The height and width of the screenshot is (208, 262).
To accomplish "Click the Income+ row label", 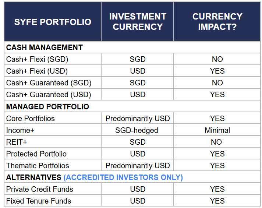I will click(x=20, y=130).
